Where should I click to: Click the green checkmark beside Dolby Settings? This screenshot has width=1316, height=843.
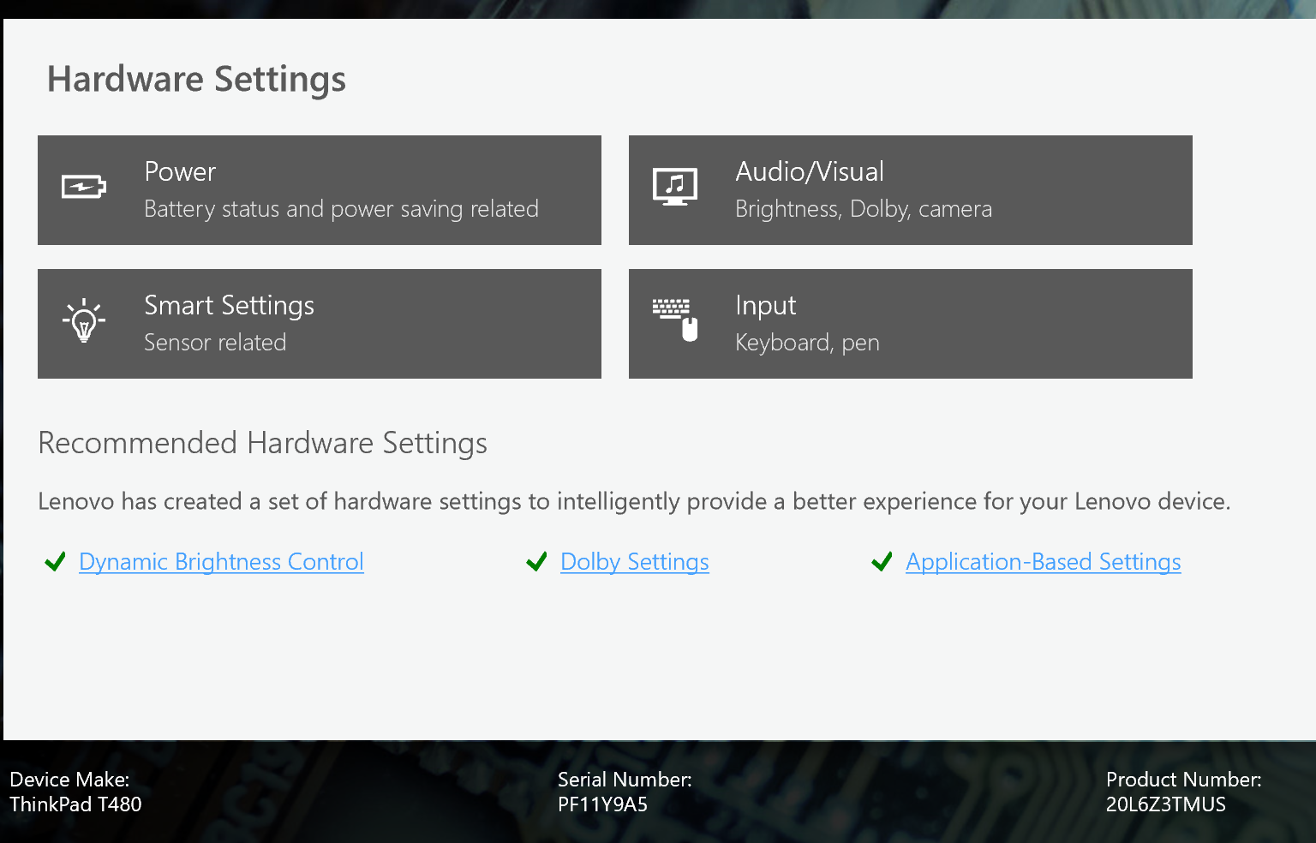pos(536,561)
